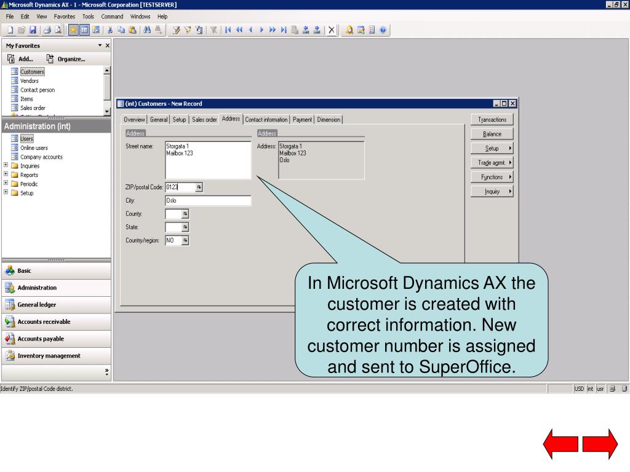Click the Save floppy disk icon
This screenshot has width=630, height=472.
(33, 30)
